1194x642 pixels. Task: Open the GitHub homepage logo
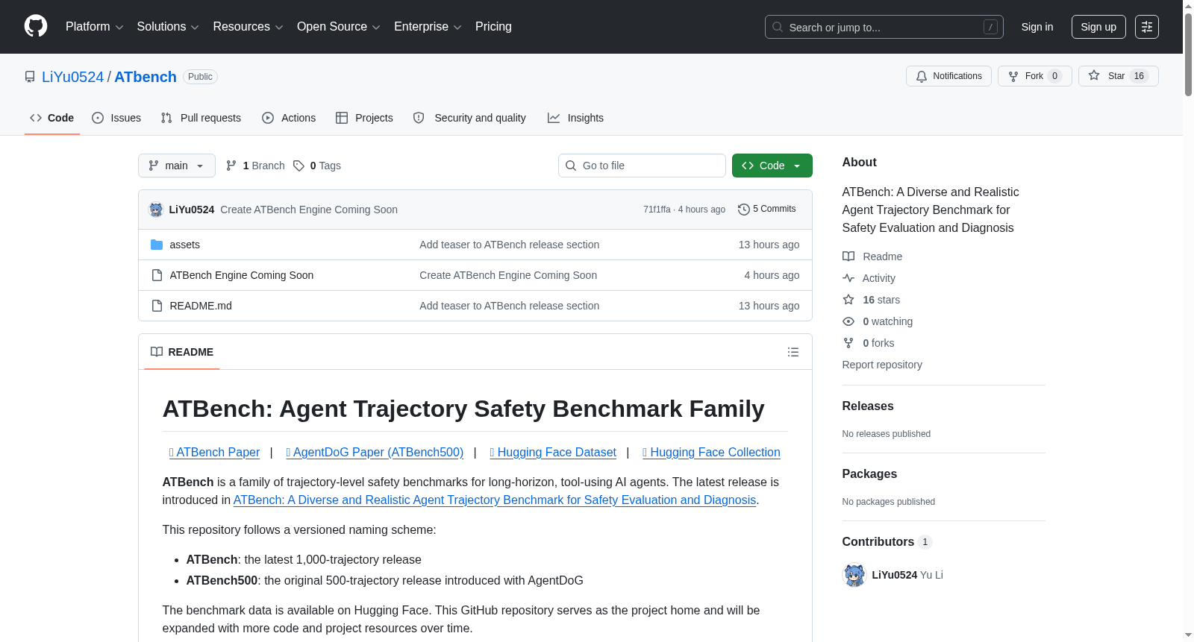tap(36, 27)
